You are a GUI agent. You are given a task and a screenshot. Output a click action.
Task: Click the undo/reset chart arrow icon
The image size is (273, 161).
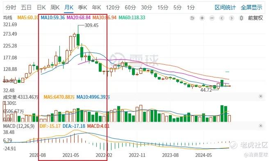point(192,18)
